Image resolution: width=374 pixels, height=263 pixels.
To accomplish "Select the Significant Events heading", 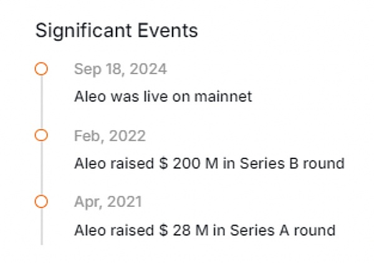I will (116, 31).
